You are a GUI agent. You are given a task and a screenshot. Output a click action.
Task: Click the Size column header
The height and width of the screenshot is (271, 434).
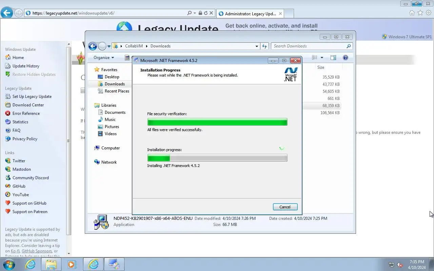pyautogui.click(x=321, y=67)
